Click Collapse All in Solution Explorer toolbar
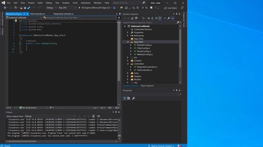The width and height of the screenshot is (263, 147). pyautogui.click(x=156, y=18)
